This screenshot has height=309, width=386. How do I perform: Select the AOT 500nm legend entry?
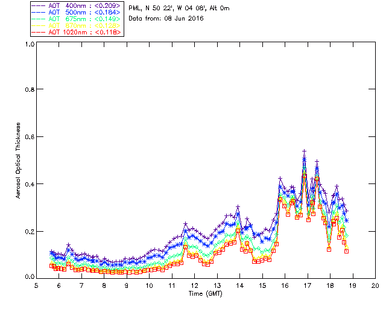(77, 12)
